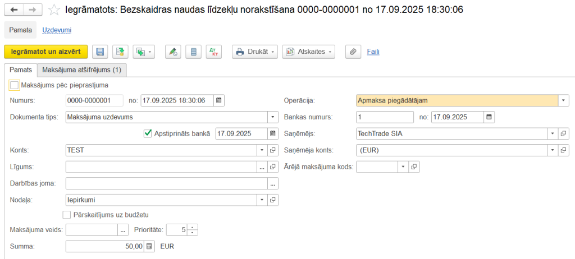Open calendar picker next to document date
575x259 pixels.
(219, 100)
